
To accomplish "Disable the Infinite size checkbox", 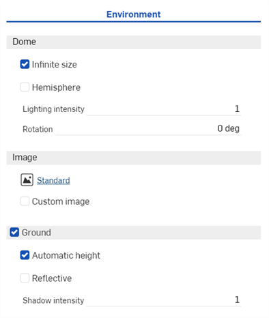I will 25,64.
